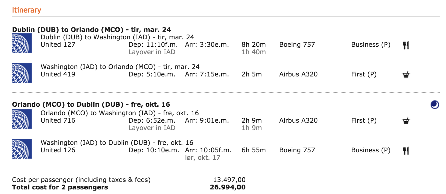
Task: Click the meal fork-and-knife icon for United 126
Action: (406, 151)
